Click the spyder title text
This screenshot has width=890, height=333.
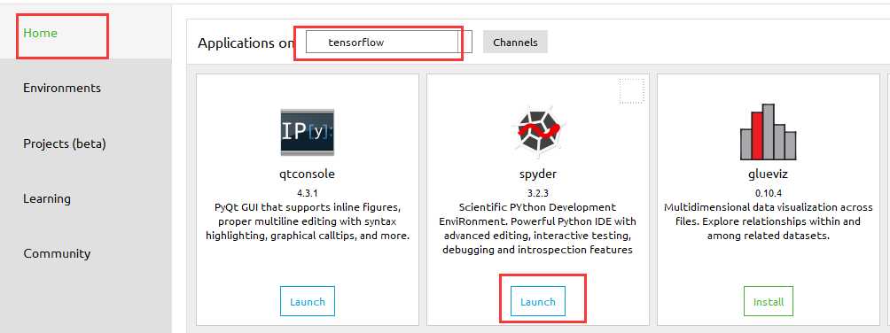coord(537,174)
